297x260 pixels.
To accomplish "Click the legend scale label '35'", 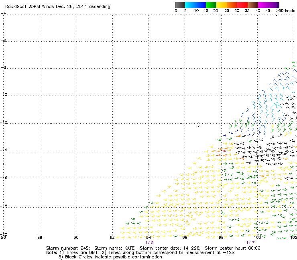I will click(x=247, y=11).
